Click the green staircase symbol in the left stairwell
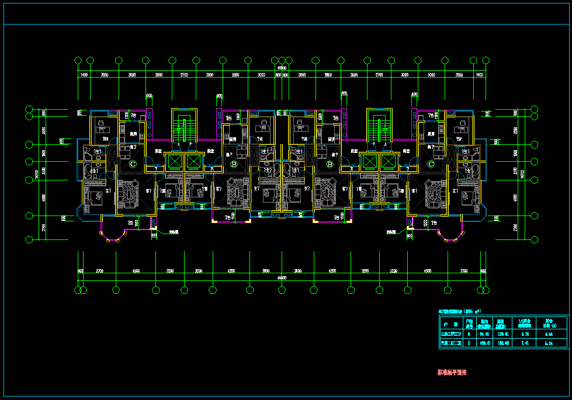Viewport: 572px width, 400px height. (x=184, y=129)
